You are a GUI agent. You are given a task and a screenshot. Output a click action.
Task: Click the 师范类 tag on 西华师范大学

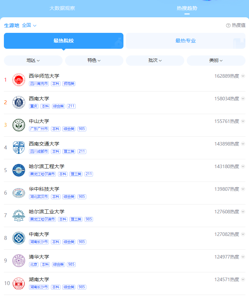(69, 84)
